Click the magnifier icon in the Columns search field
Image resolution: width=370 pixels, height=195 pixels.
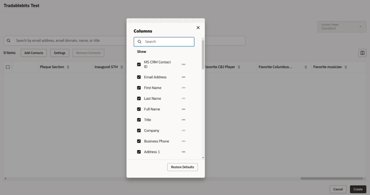coord(139,41)
